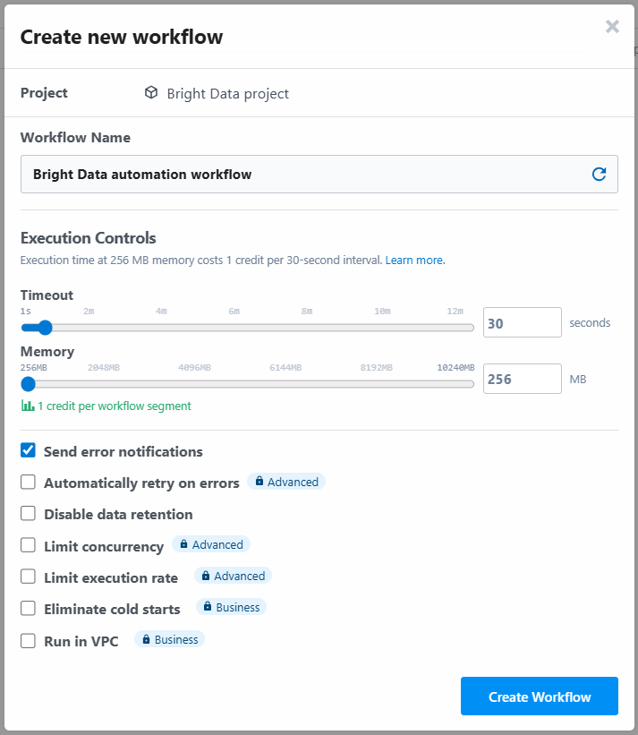The height and width of the screenshot is (735, 638).
Task: Click the regenerate workflow name refresh icon
Action: pos(599,175)
